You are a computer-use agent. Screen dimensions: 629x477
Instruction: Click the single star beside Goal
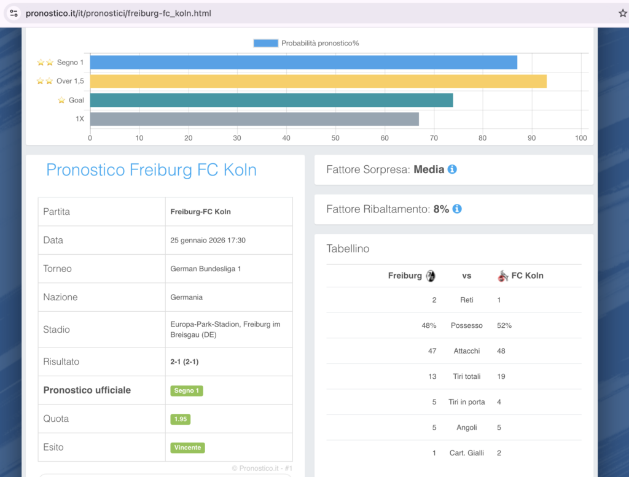(61, 100)
